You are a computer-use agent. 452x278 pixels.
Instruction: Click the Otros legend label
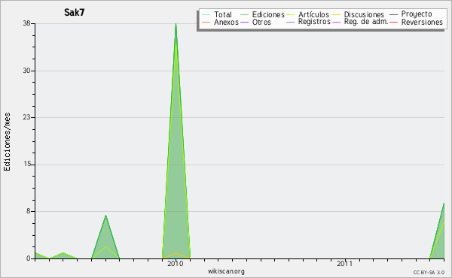coord(261,22)
